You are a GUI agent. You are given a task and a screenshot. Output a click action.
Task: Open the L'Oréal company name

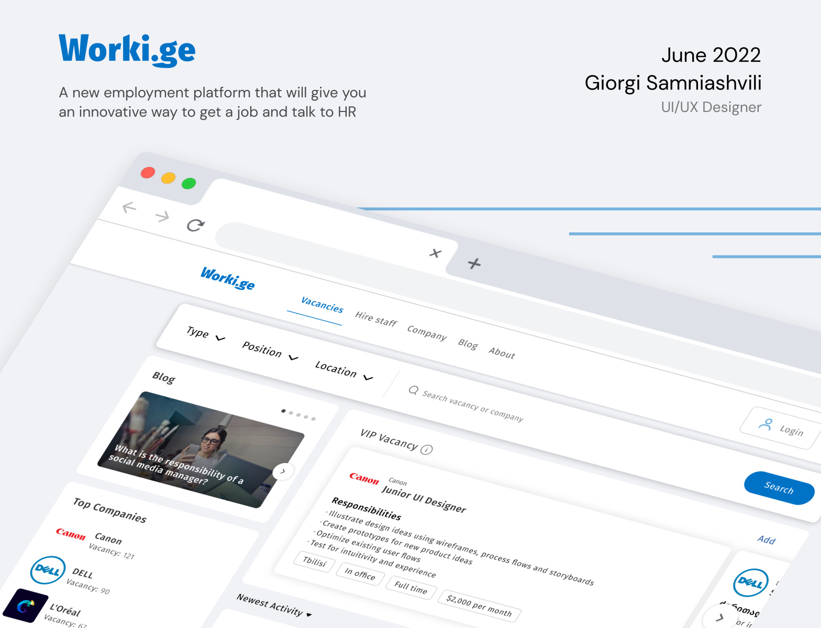(65, 610)
